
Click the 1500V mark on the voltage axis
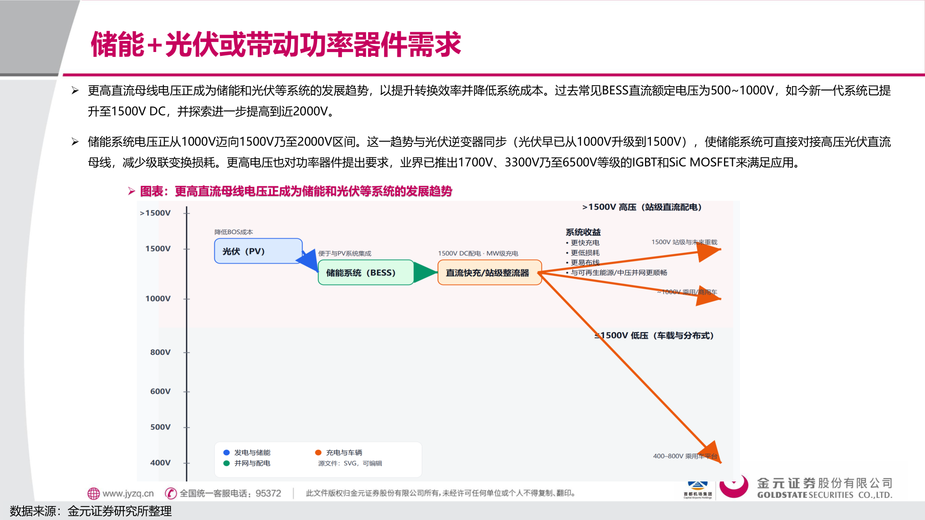pyautogui.click(x=158, y=248)
